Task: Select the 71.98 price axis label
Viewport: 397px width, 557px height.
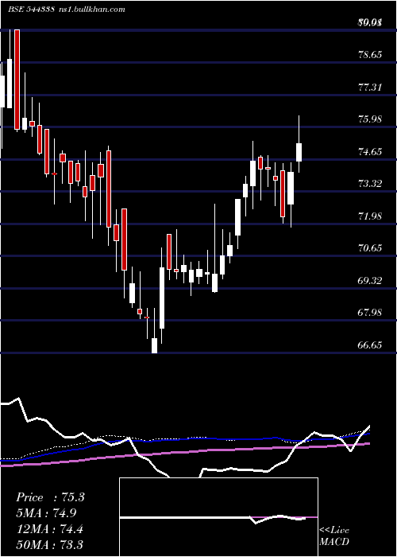Action: pyautogui.click(x=370, y=216)
